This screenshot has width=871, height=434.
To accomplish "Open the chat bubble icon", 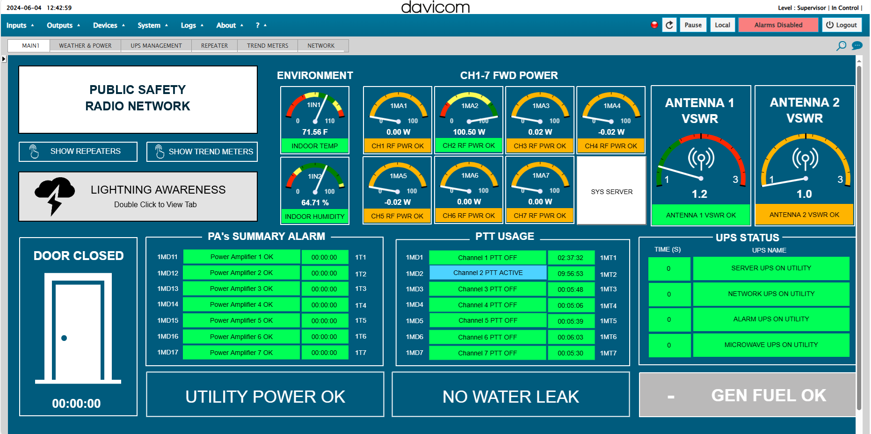I will tap(857, 46).
